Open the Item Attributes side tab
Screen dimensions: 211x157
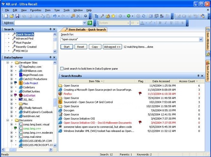coord(208,39)
